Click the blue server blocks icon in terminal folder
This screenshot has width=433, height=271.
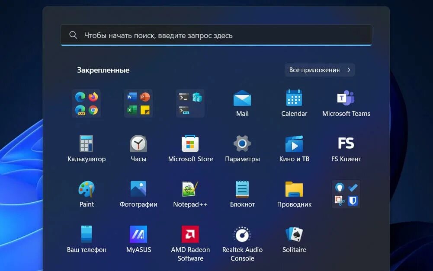click(197, 97)
